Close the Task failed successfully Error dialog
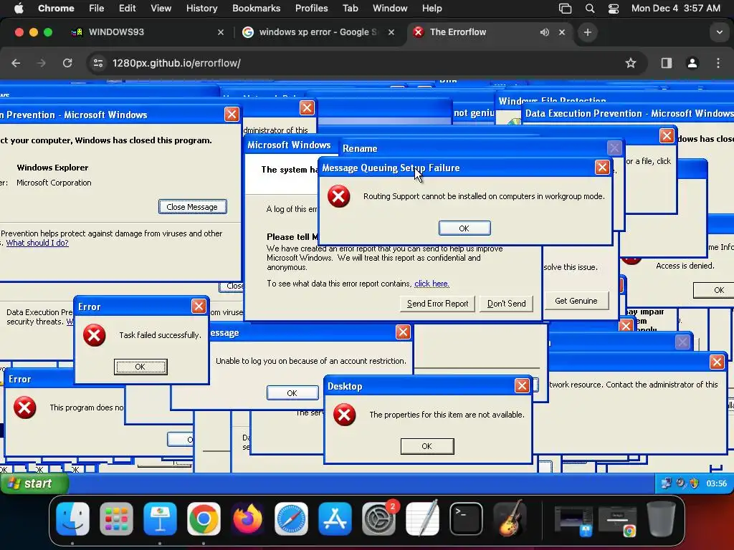 pyautogui.click(x=199, y=306)
